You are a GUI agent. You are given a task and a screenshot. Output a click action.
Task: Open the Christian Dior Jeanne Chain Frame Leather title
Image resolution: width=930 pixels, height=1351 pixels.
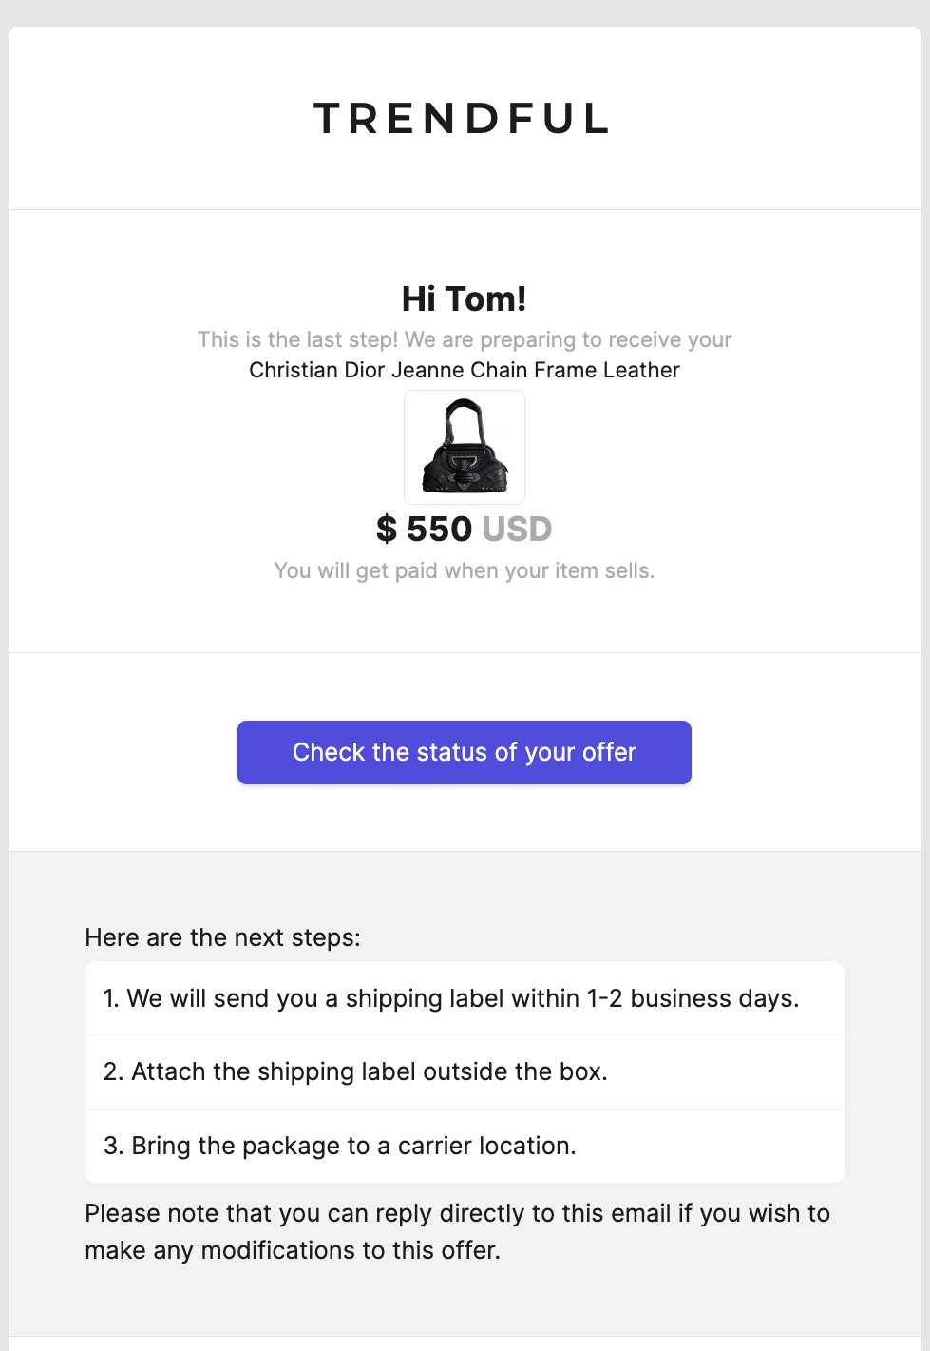point(464,370)
